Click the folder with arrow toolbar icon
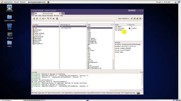 [51, 19]
